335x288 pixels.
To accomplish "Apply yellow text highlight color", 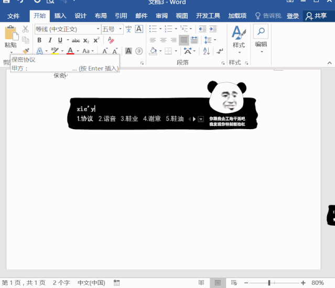I will point(55,51).
